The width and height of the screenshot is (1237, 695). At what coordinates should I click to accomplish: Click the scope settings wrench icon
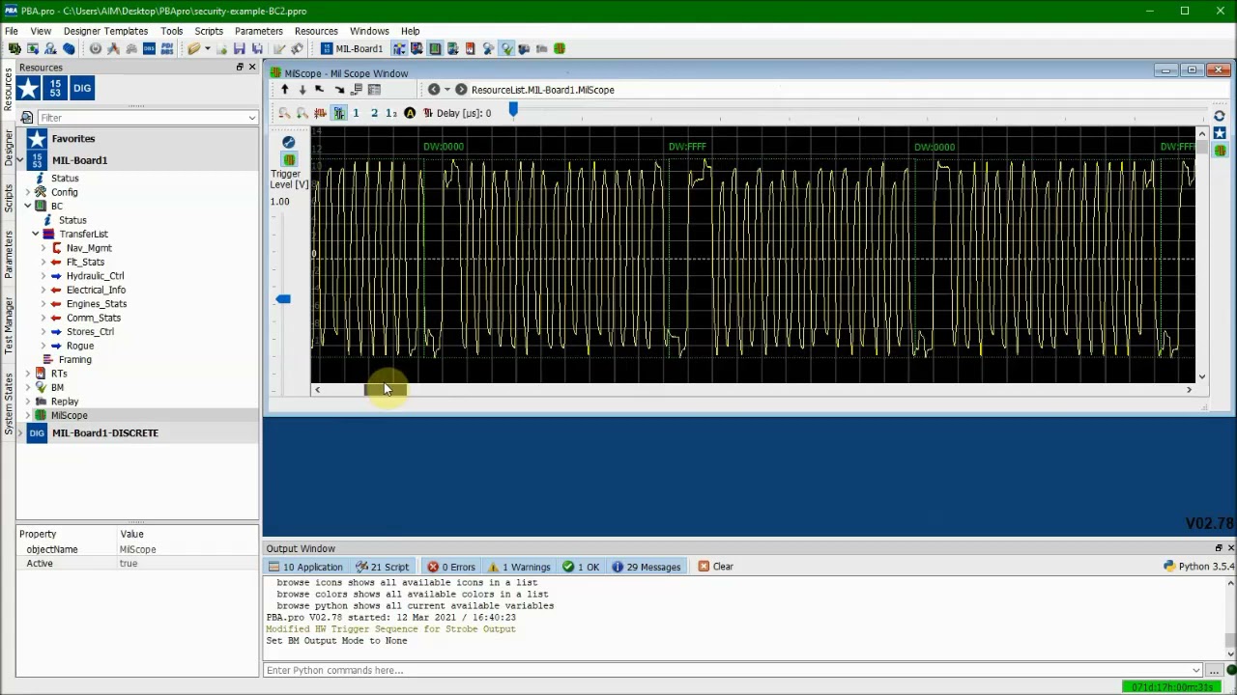[x=288, y=142]
